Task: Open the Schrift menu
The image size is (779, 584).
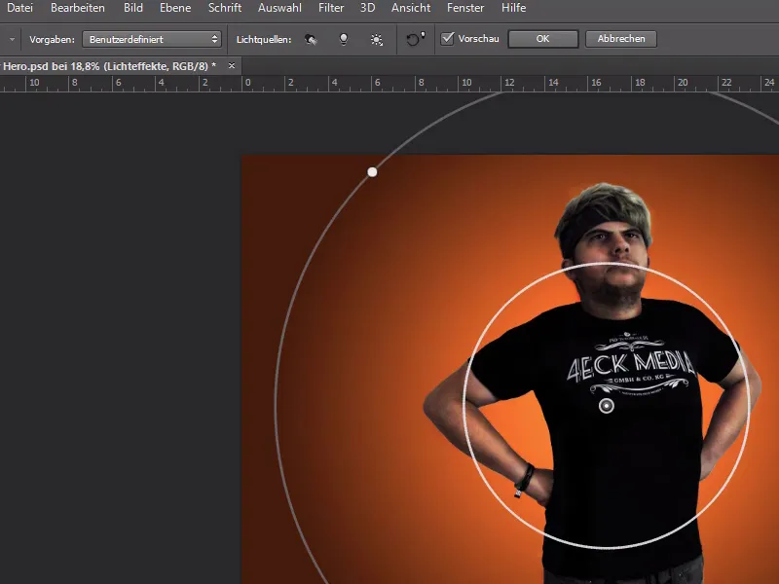Action: (x=225, y=8)
